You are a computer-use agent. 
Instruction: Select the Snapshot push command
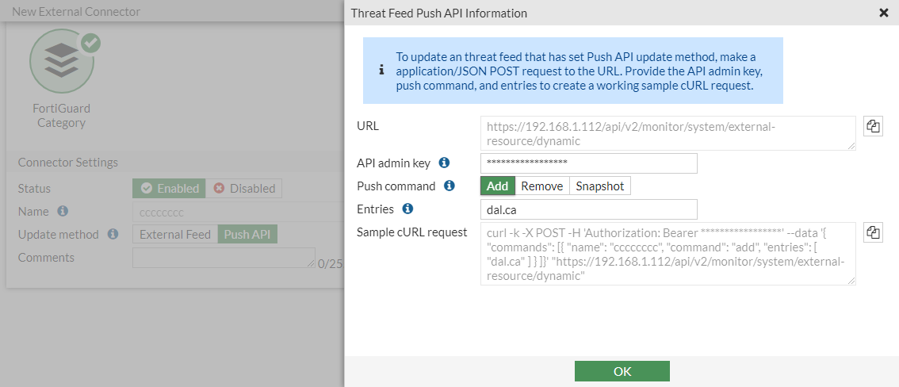click(599, 186)
